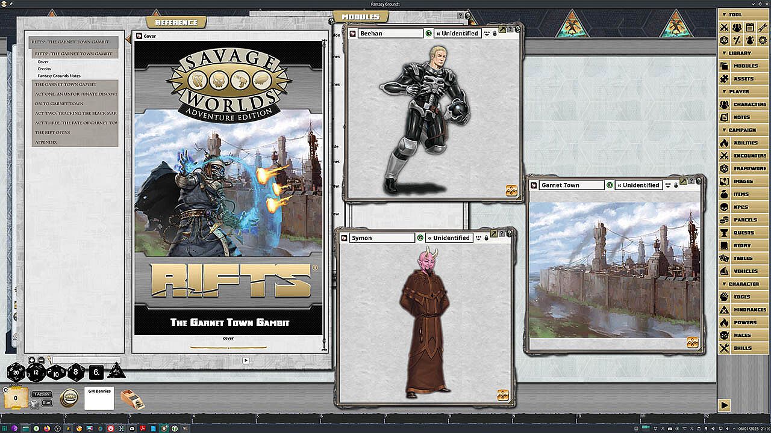Open Fantasy Grounds Notes in reference list
Viewport: 771px width, 433px height.
pos(59,76)
